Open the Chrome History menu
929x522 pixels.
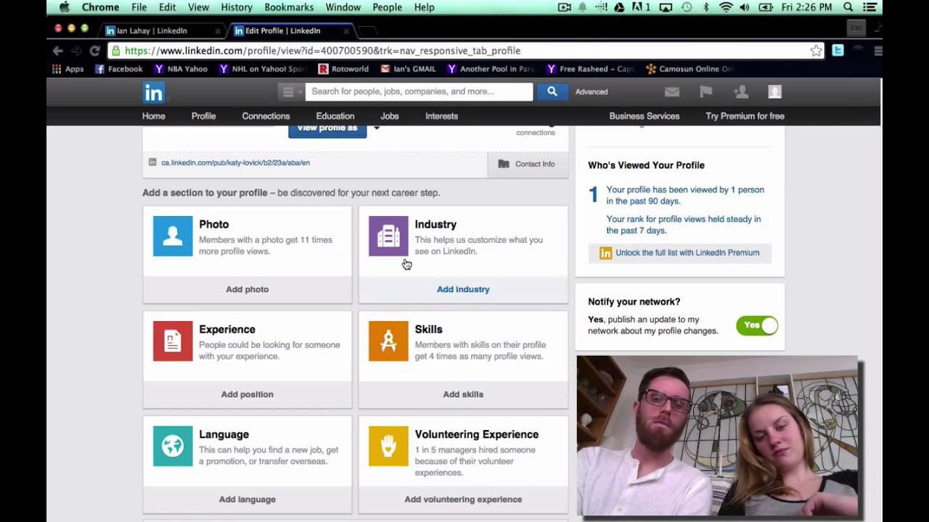[237, 7]
